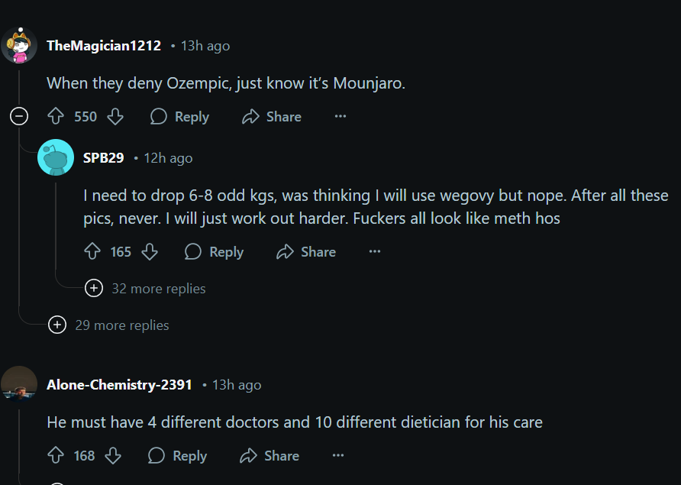Open more options on SPB29's comment
This screenshot has height=485, width=681.
(375, 252)
